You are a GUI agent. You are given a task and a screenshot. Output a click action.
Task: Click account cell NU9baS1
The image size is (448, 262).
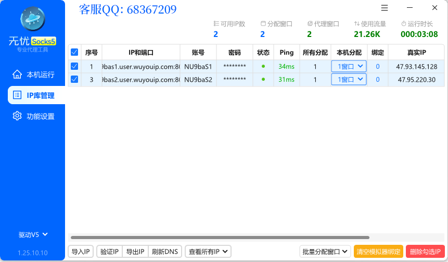pos(198,67)
